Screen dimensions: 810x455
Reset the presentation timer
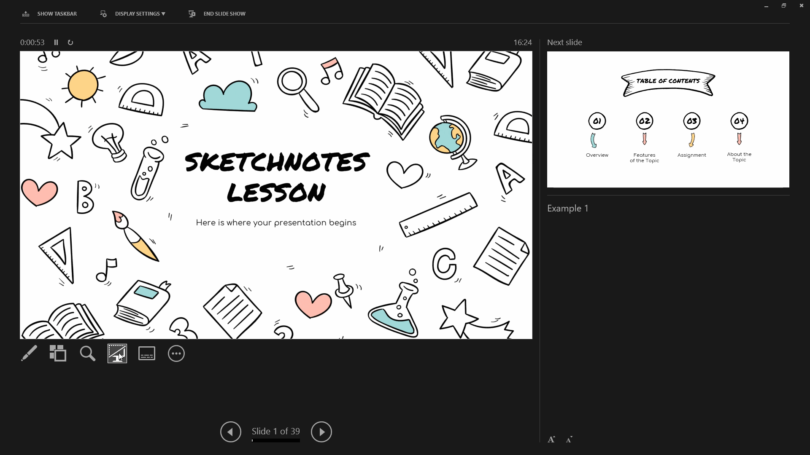pos(70,42)
